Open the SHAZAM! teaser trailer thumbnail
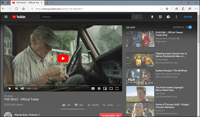The width and height of the screenshot is (200, 117). pos(140,39)
